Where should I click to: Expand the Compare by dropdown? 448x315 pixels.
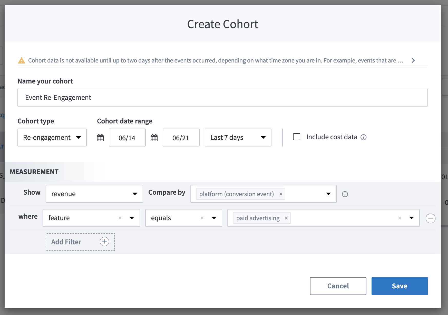coord(328,194)
